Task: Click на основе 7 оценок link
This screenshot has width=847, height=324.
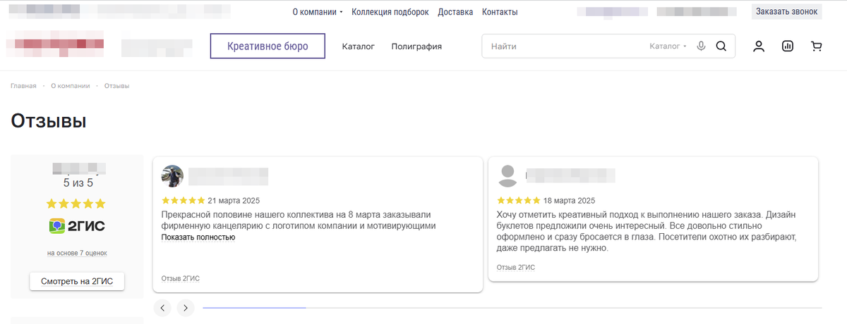Action: pos(77,253)
